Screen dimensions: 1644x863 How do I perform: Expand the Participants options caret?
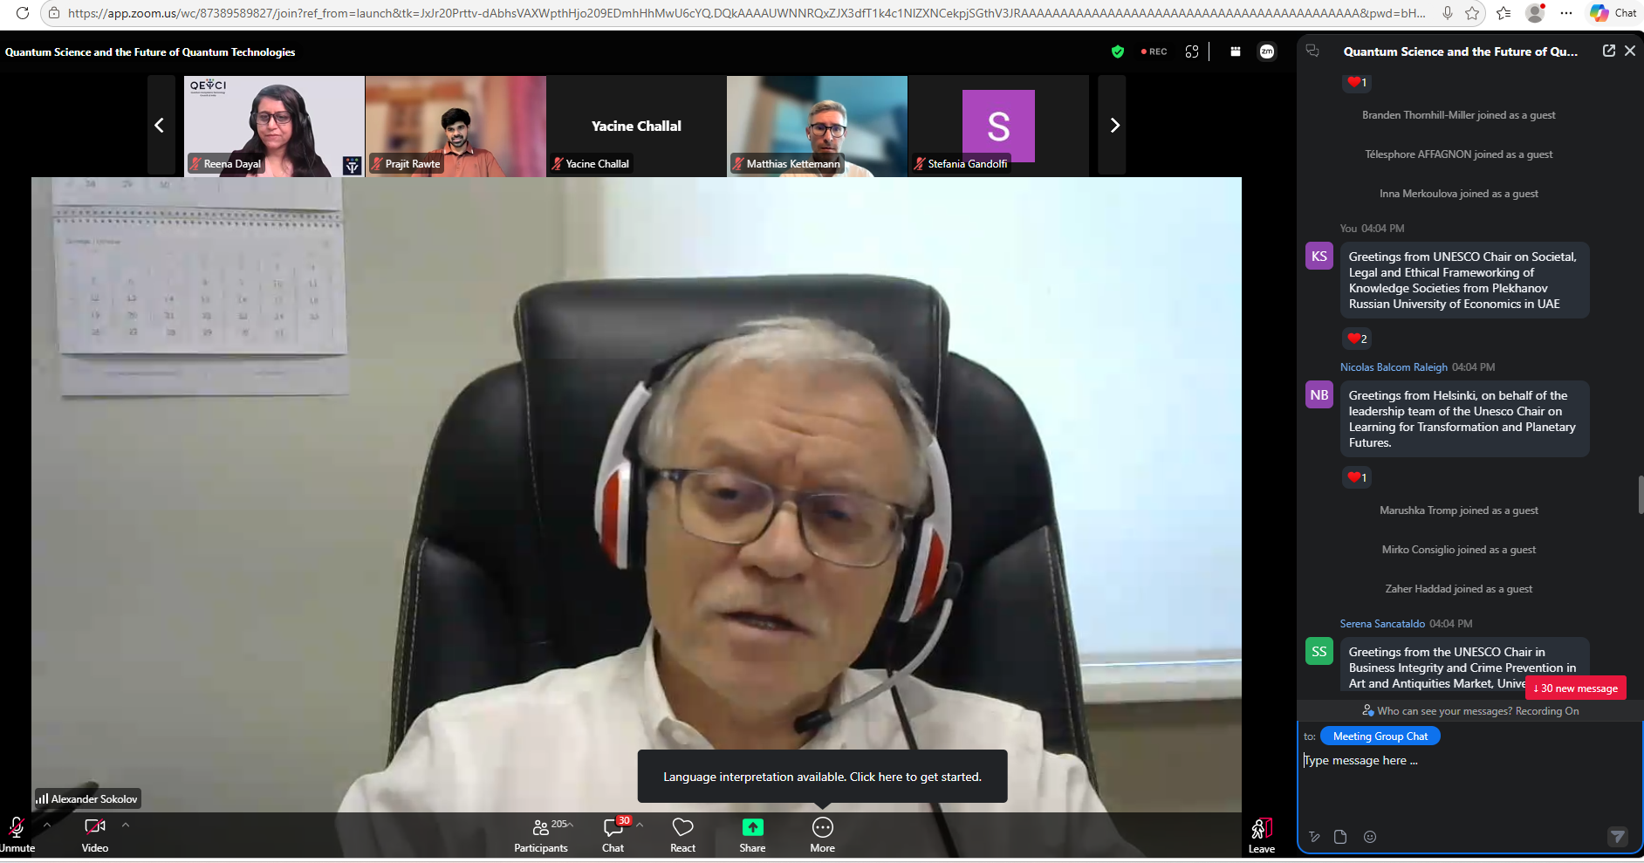[x=571, y=825]
